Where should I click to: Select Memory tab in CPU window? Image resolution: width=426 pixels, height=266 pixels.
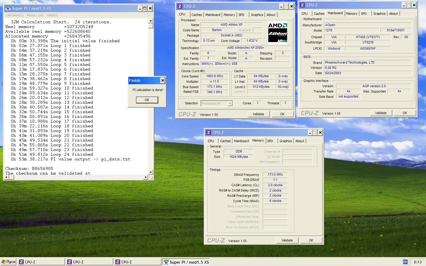[x=229, y=15]
